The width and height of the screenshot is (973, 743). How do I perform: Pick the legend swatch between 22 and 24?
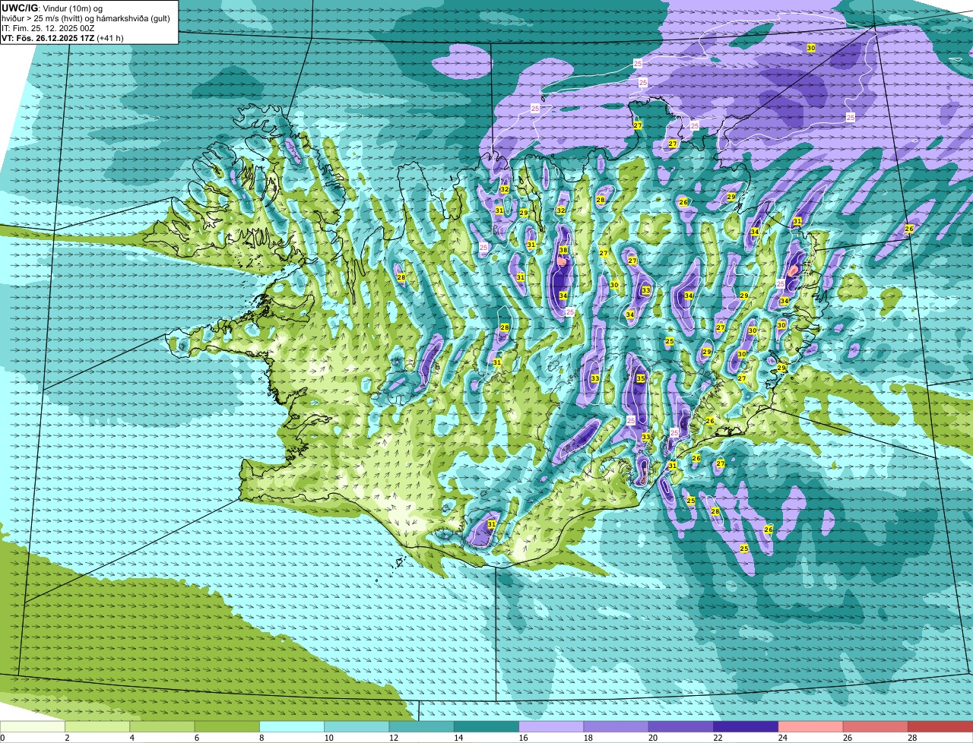click(x=746, y=727)
